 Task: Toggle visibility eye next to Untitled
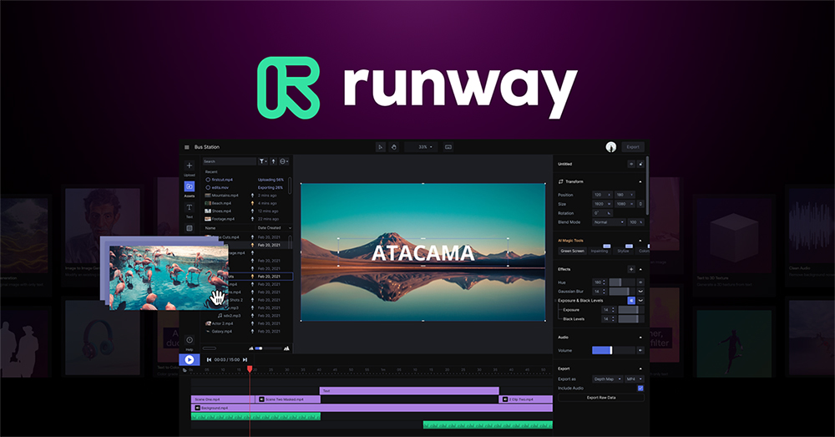coord(631,164)
